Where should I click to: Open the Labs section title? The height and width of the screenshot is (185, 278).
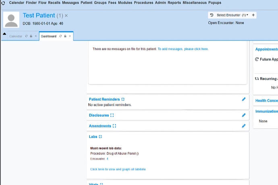pyautogui.click(x=93, y=137)
